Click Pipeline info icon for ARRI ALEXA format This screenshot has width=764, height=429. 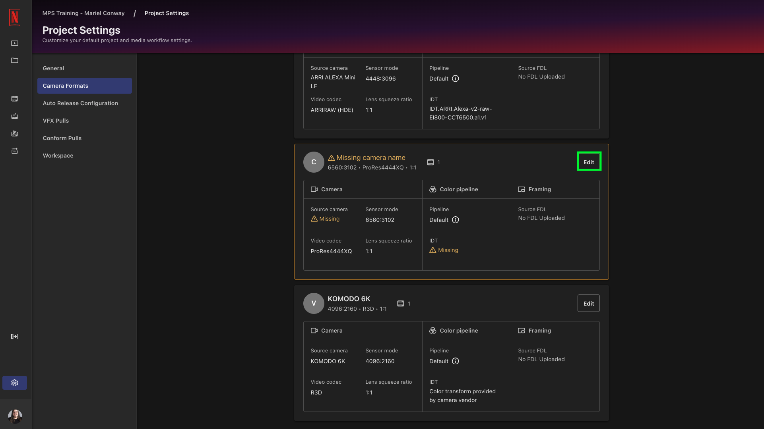(x=456, y=79)
